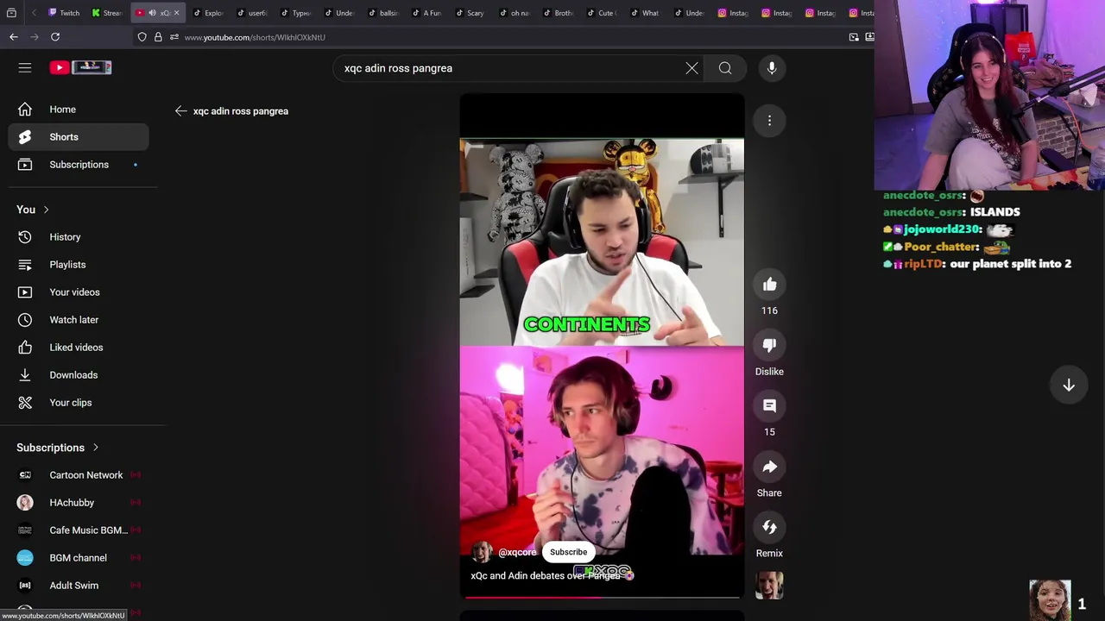This screenshot has height=621, width=1105.
Task: Like the Short with 116 likes
Action: (769, 285)
